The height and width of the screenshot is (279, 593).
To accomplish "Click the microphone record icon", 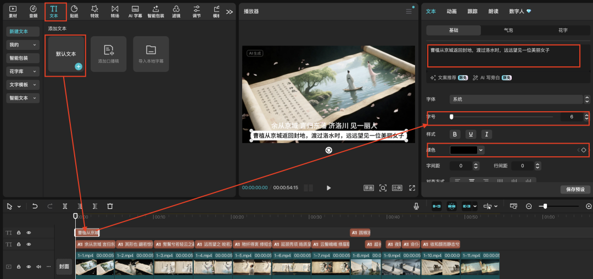I will (x=416, y=206).
